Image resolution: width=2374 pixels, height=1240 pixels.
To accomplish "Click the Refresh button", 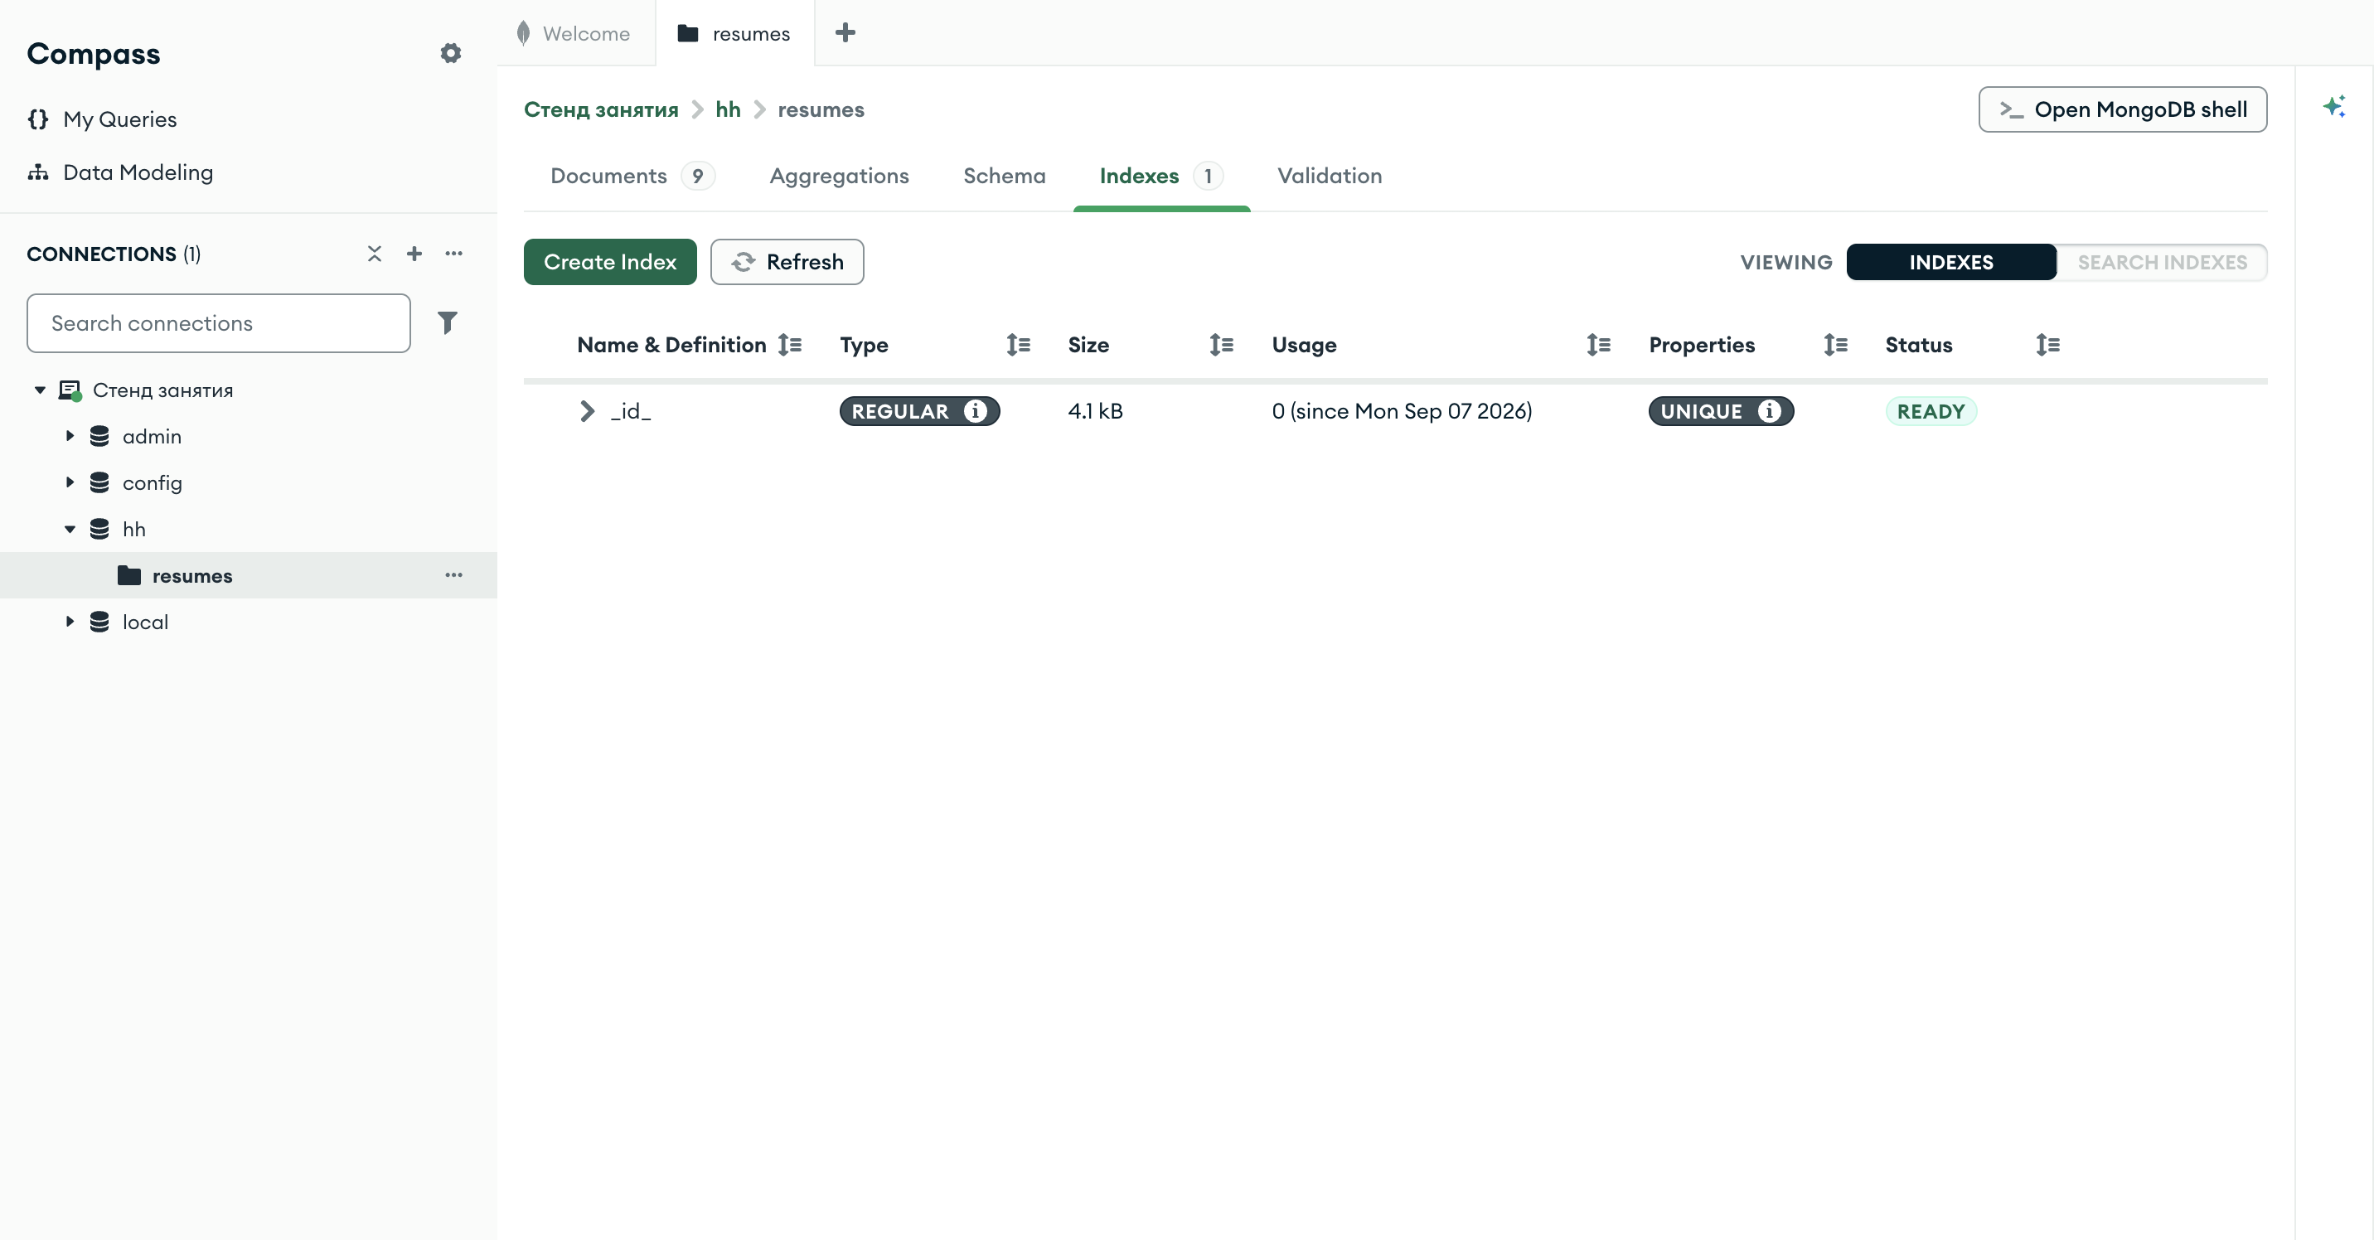I will coord(787,262).
